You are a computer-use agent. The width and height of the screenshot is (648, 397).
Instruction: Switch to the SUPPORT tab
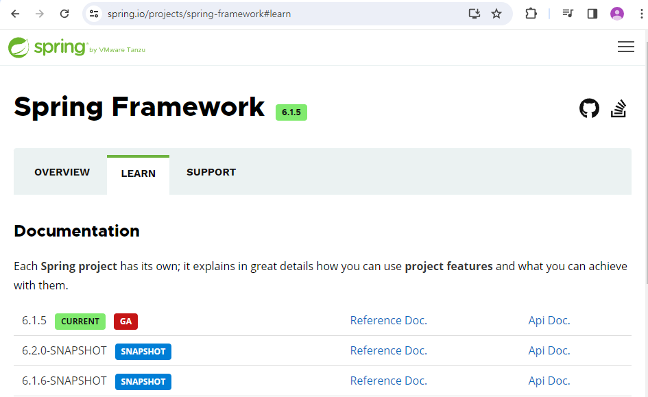211,172
